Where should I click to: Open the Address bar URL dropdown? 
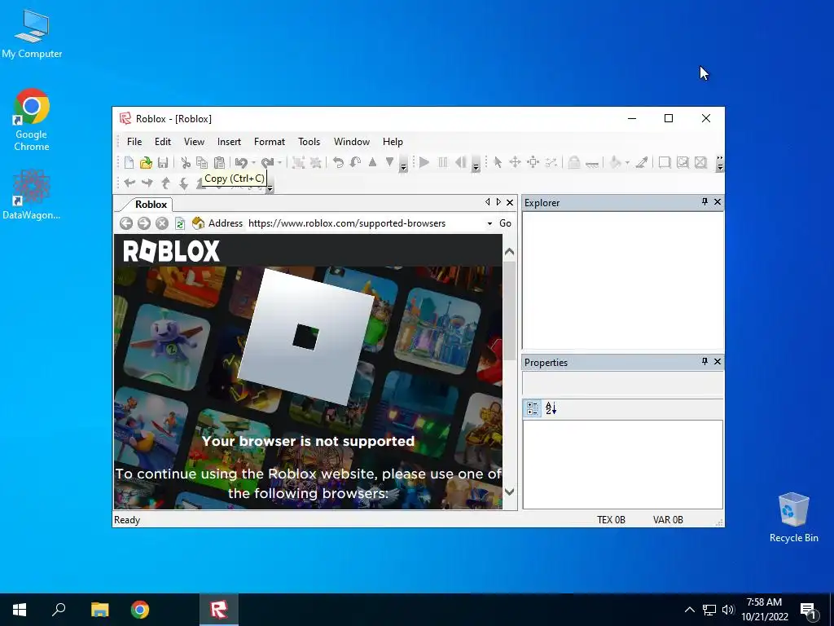coord(489,223)
